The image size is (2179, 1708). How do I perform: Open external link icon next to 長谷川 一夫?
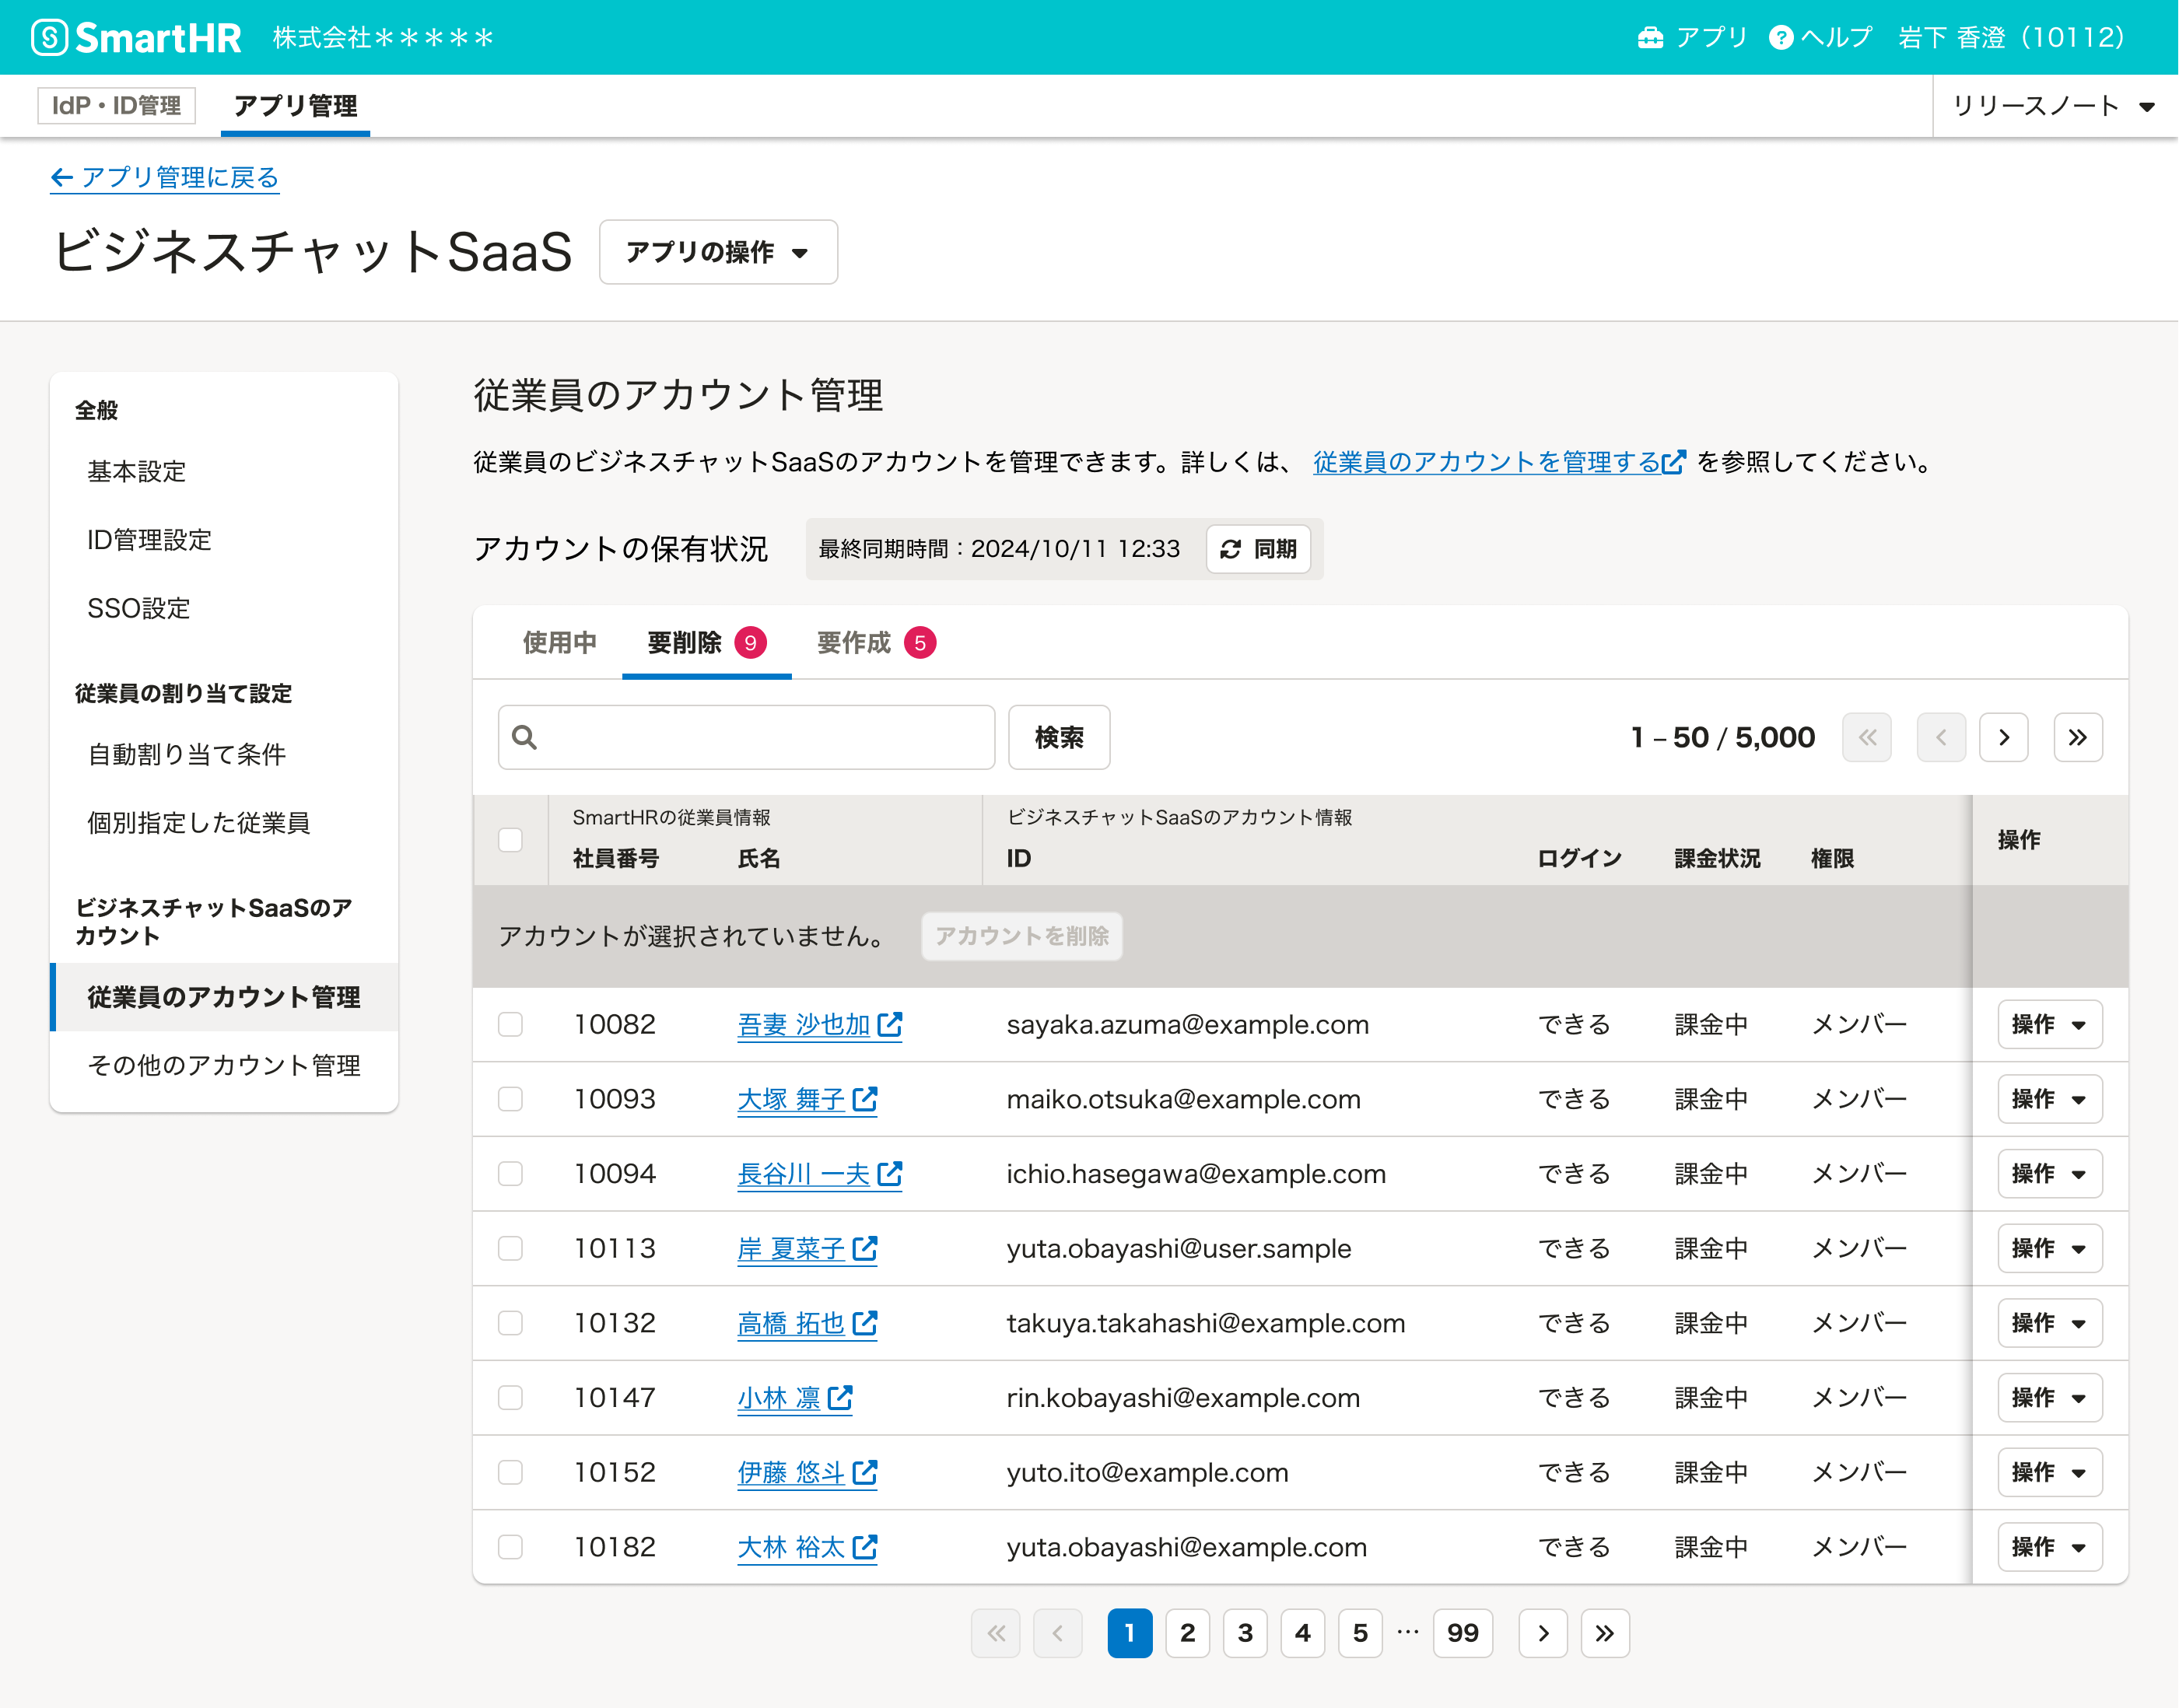(890, 1173)
